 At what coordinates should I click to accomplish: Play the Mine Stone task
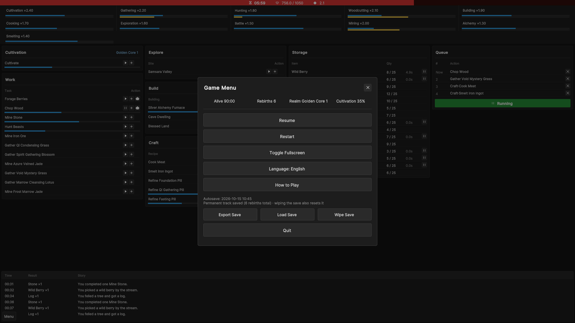tap(125, 117)
